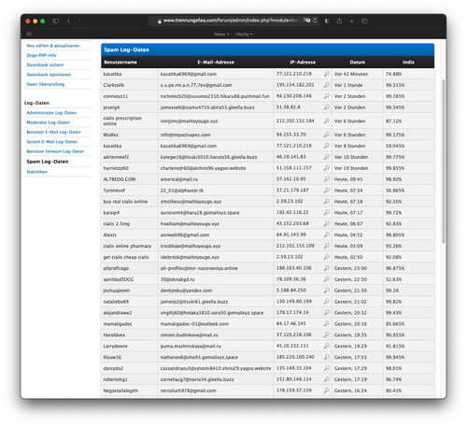
Task: Click the lookup icon next to 45.152.203.68
Action: click(x=327, y=223)
